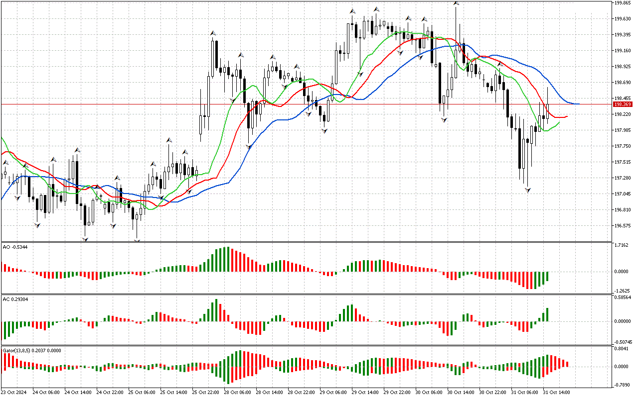Click the 199.865 value on price scale
This screenshot has width=638, height=398.
click(x=623, y=3)
